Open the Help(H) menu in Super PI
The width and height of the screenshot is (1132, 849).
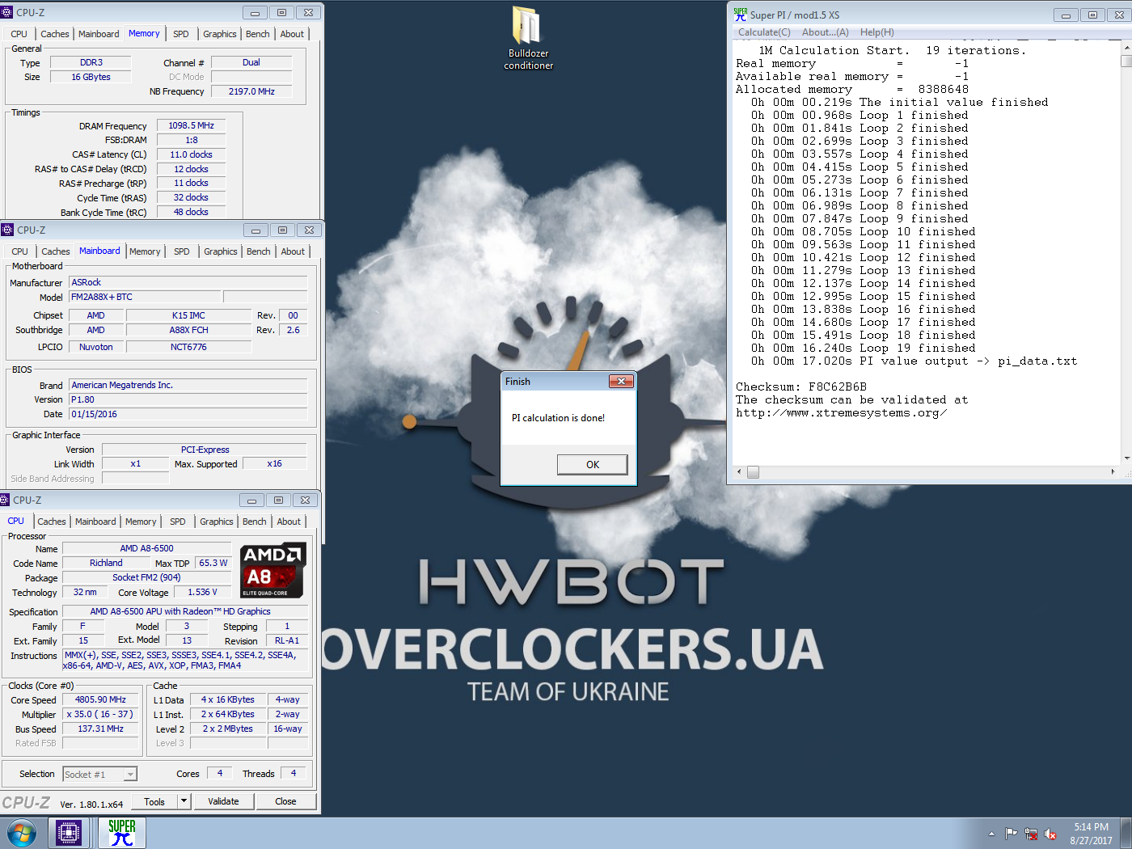[877, 32]
